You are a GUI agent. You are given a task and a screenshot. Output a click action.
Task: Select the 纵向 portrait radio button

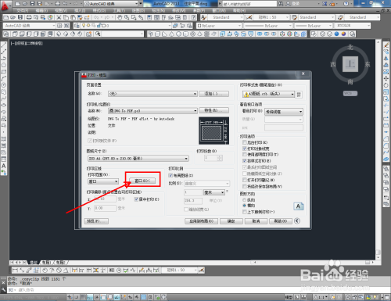[244, 200]
